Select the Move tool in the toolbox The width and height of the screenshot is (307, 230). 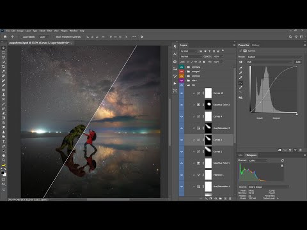coord(3,48)
